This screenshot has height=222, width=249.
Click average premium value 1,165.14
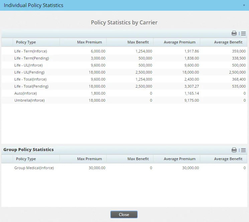[192, 93]
